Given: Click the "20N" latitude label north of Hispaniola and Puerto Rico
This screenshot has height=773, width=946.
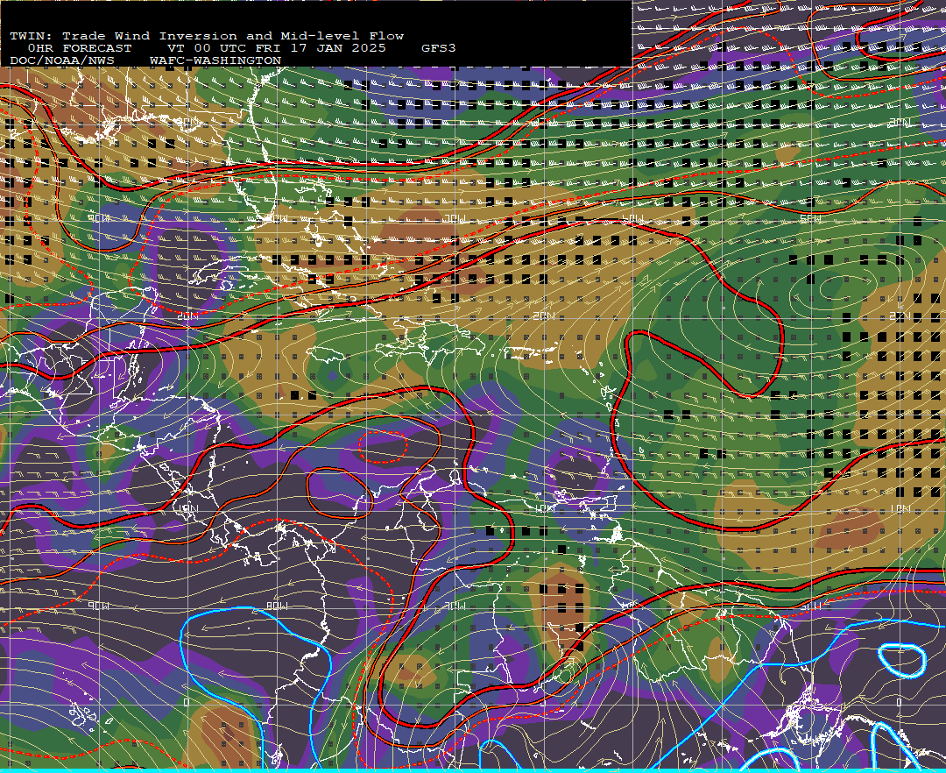Looking at the screenshot, I should coord(544,316).
